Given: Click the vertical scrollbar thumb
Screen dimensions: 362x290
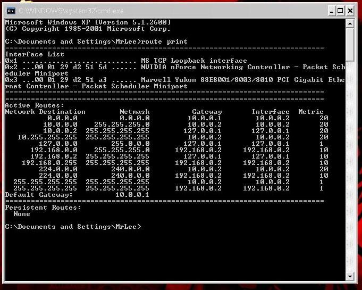Looking at the screenshot, I should pyautogui.click(x=350, y=45).
